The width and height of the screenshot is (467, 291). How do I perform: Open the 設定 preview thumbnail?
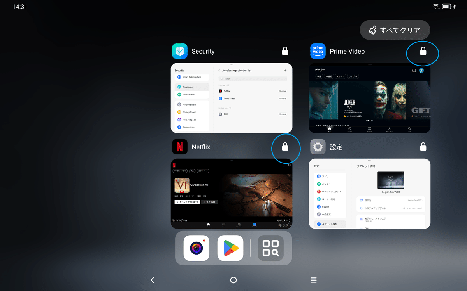(370, 194)
